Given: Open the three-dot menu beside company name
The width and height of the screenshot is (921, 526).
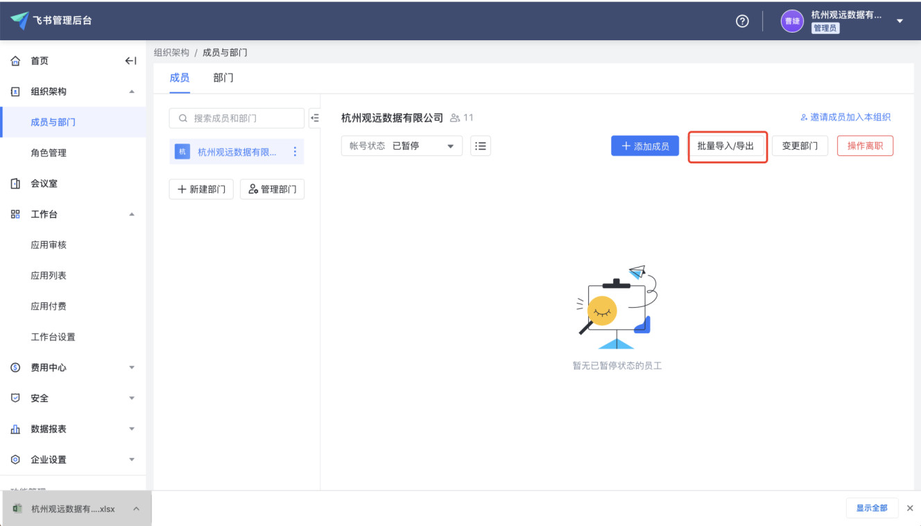Looking at the screenshot, I should point(295,152).
